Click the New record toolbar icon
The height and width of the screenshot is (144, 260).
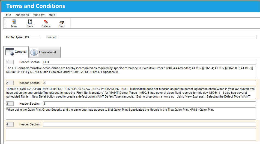pyautogui.click(x=14, y=22)
